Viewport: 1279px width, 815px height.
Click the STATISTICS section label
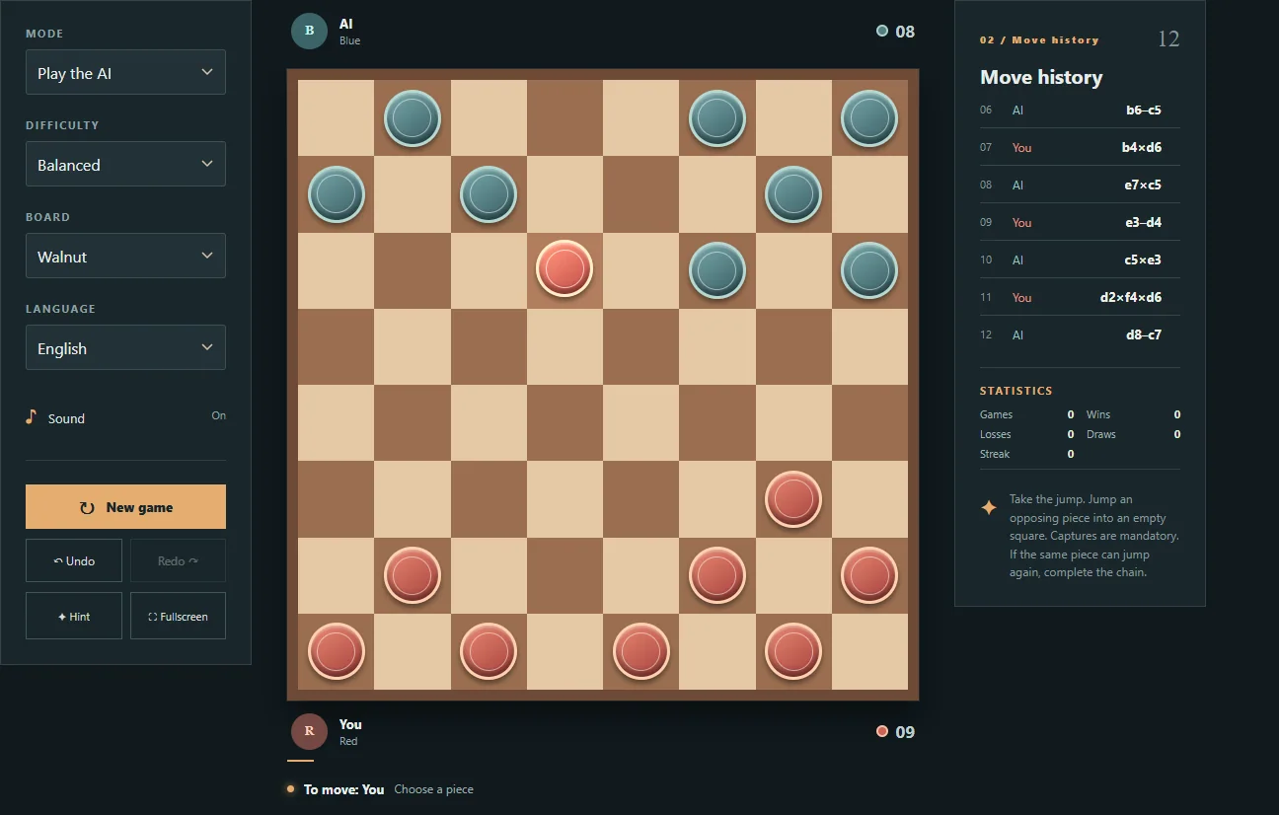[x=1016, y=391]
